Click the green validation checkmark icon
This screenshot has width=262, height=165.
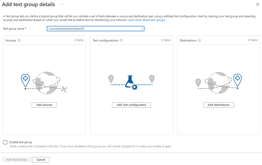(x=141, y=29)
